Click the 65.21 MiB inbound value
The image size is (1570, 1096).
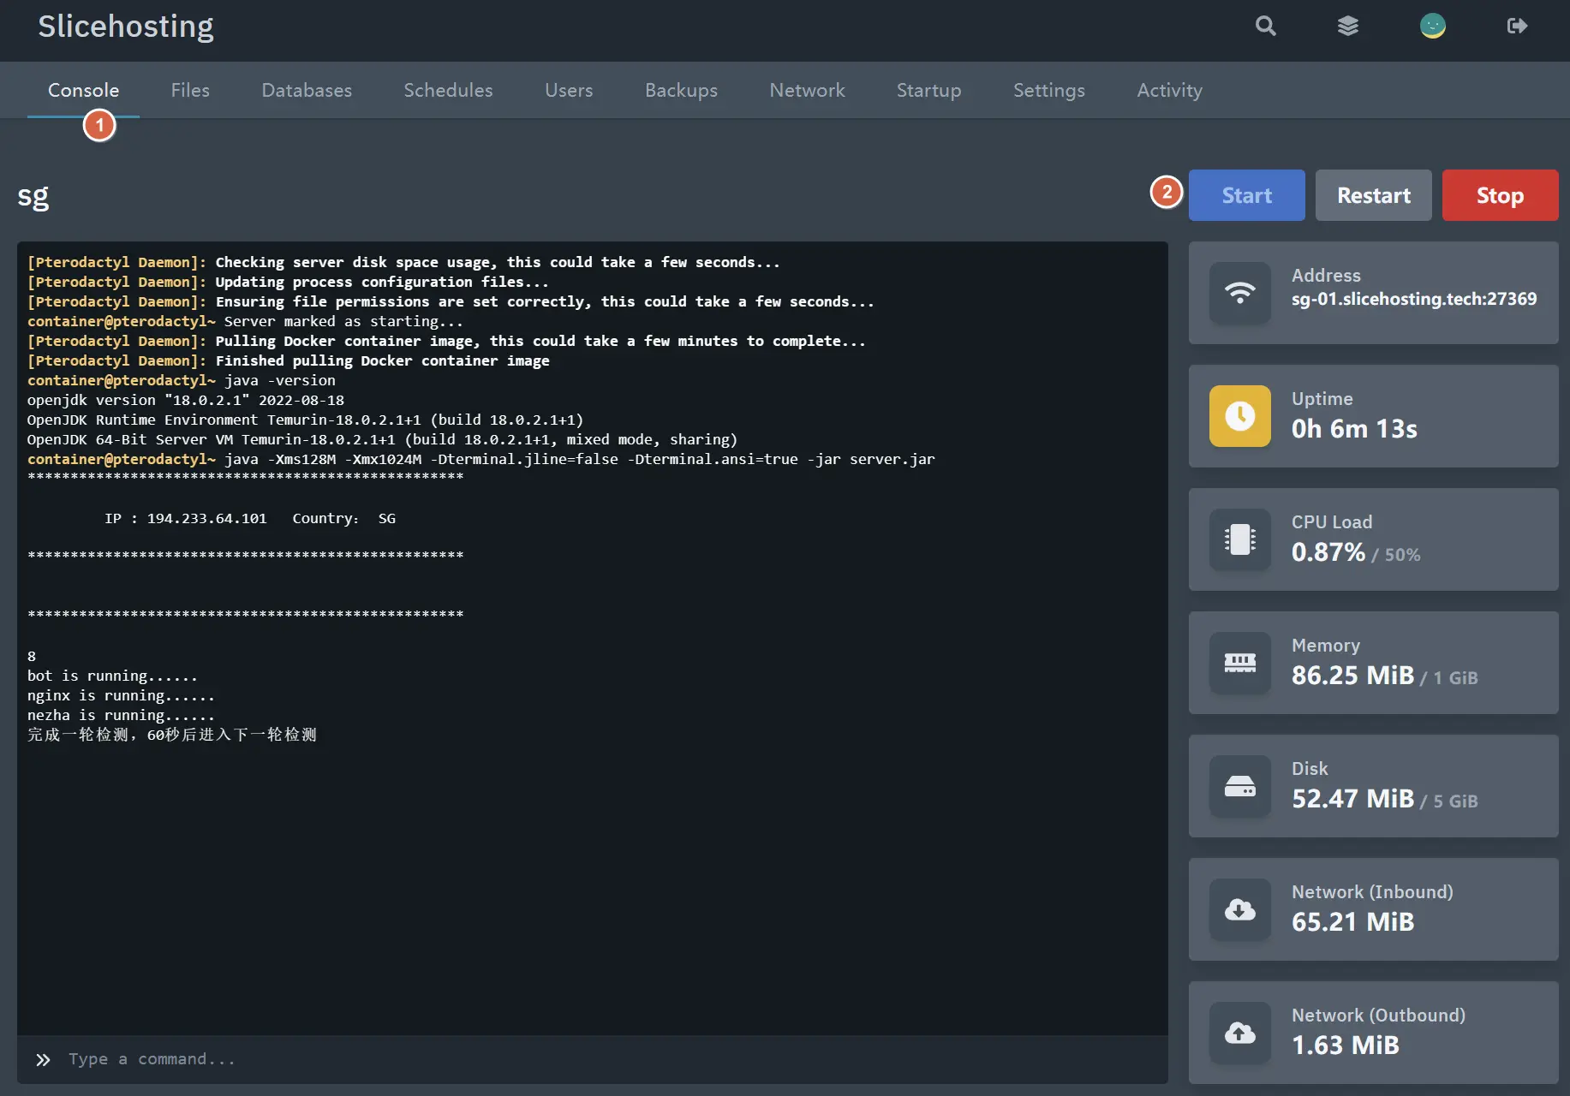click(1352, 922)
